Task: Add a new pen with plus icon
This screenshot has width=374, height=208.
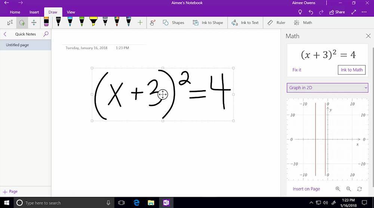Action: (140, 22)
